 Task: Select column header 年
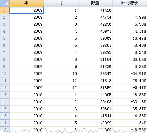[27, 4]
